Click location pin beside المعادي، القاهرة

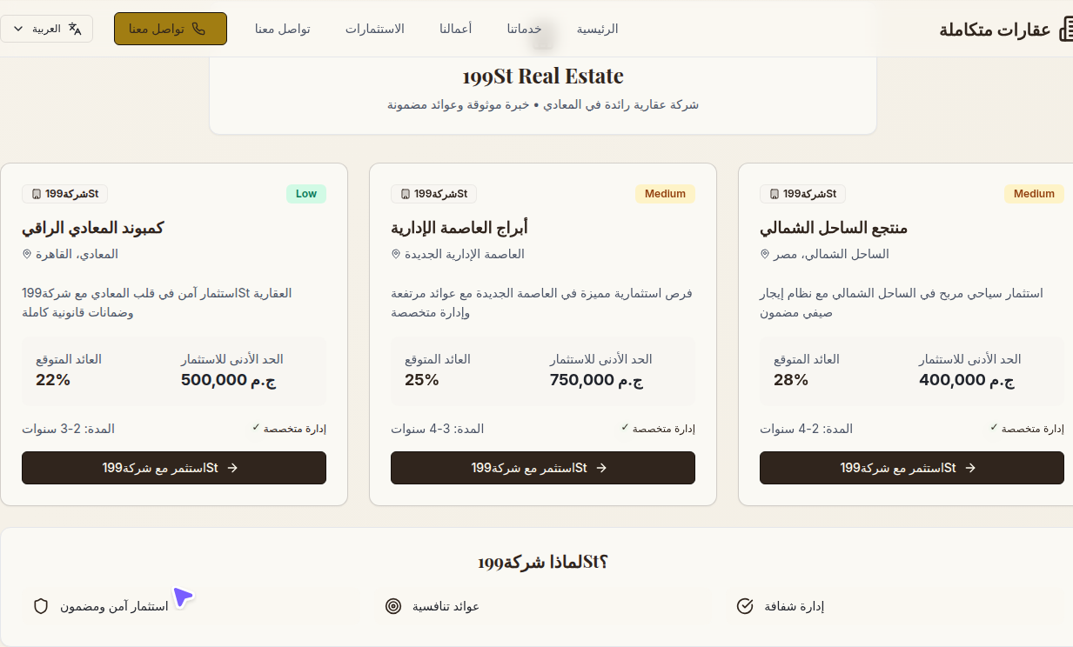(x=27, y=254)
